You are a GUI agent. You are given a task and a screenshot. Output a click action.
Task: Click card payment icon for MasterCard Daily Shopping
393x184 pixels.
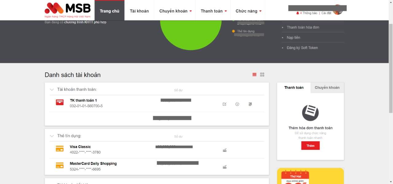pyautogui.click(x=224, y=167)
